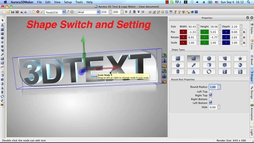This screenshot has height=143, width=254.
Task: Toggle Italic text formatting
Action: [130, 12]
